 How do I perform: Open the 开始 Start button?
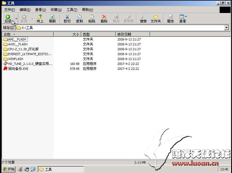[x=9, y=169]
